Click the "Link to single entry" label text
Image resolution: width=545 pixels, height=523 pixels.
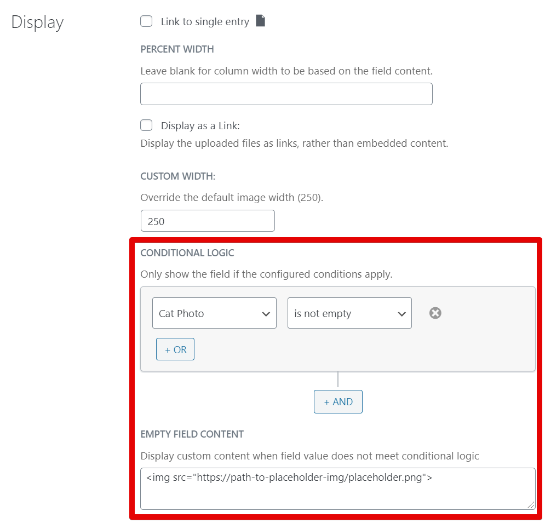205,22
